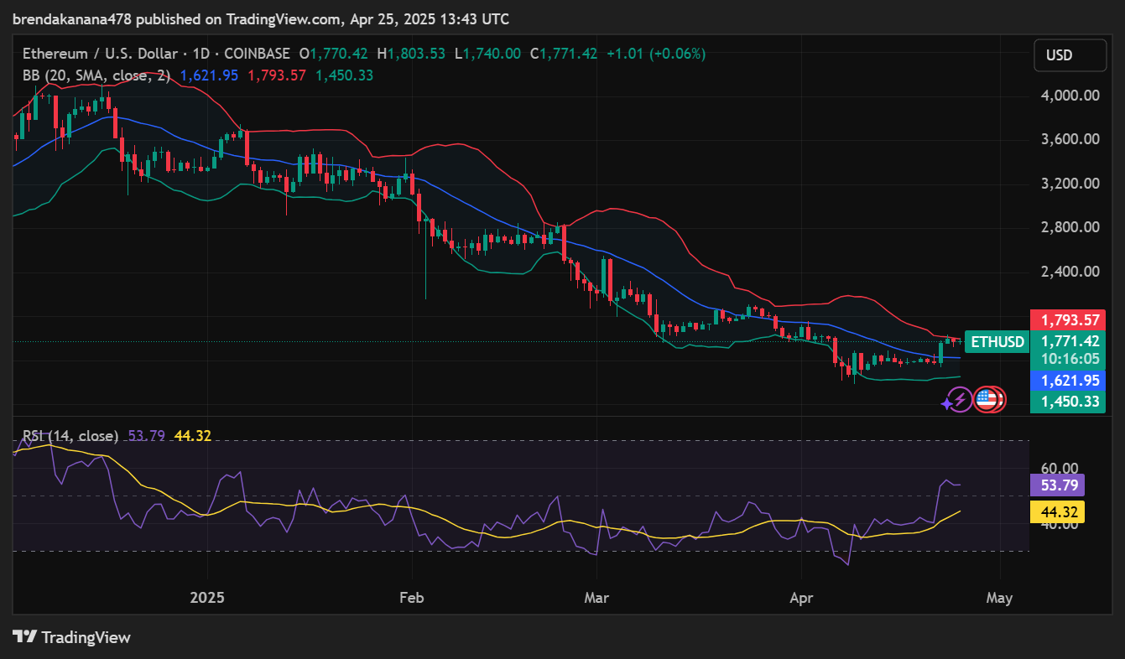Click the yellow 44.32 RSI average tag
Screen dimensions: 1125x659
tap(1057, 511)
